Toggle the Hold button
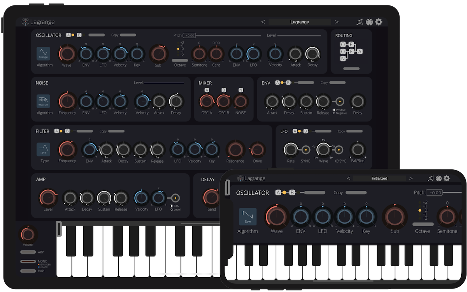The height and width of the screenshot is (292, 467). coord(28,271)
